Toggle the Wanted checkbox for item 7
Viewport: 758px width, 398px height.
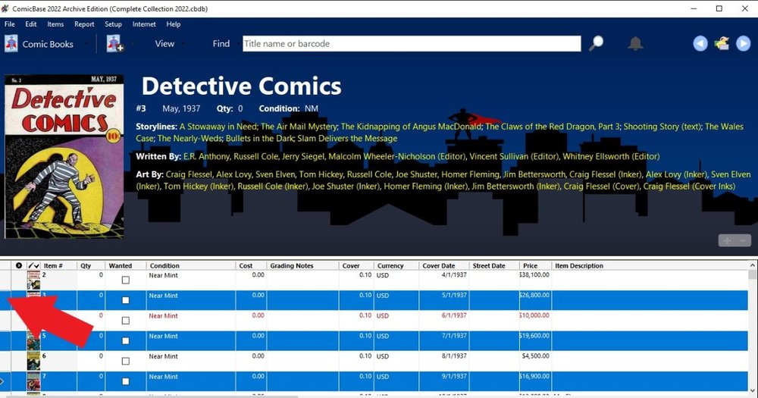(x=126, y=381)
